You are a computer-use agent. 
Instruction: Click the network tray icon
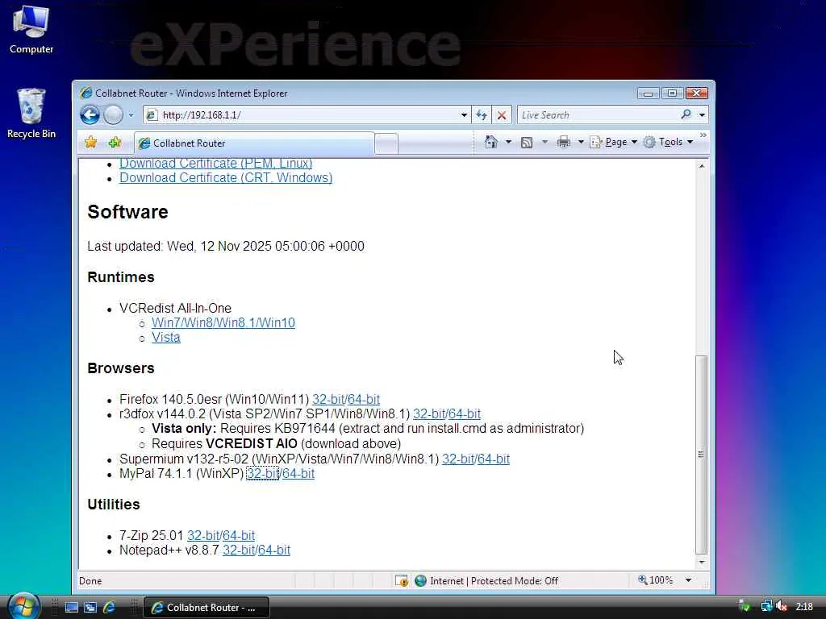pyautogui.click(x=766, y=606)
